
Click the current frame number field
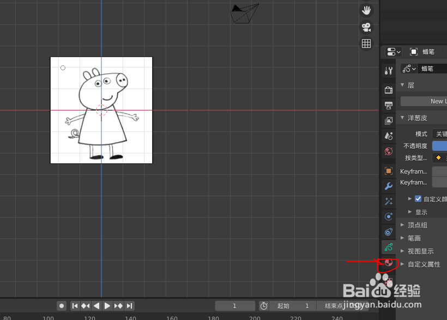pyautogui.click(x=235, y=305)
